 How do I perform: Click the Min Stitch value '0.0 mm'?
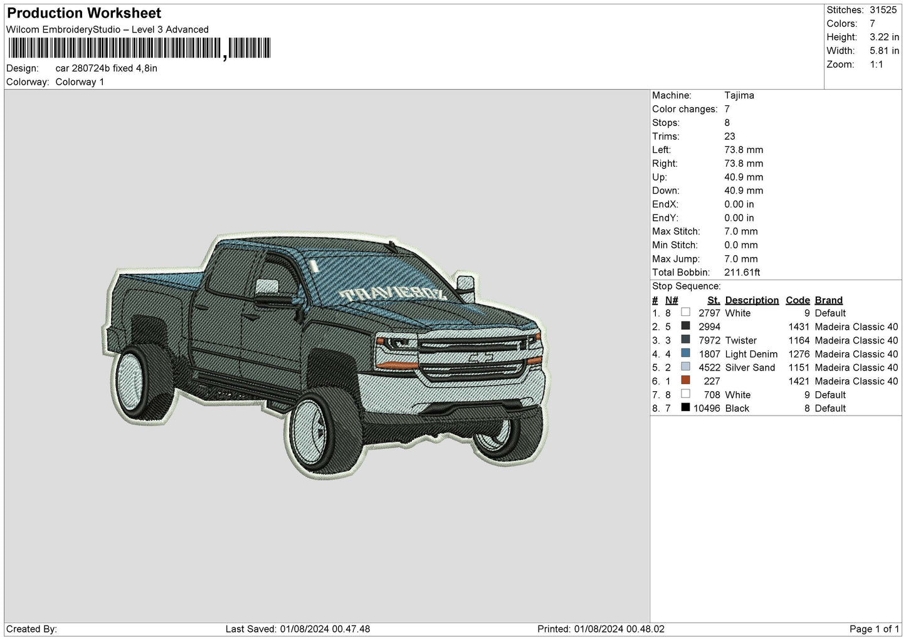(741, 245)
